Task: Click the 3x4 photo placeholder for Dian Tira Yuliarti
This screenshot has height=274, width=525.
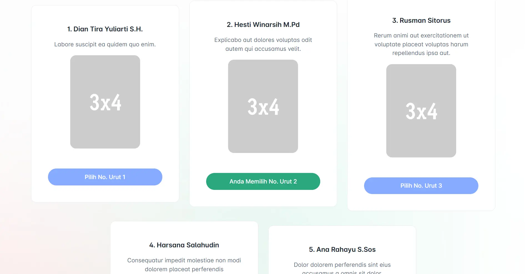Action: tap(105, 102)
